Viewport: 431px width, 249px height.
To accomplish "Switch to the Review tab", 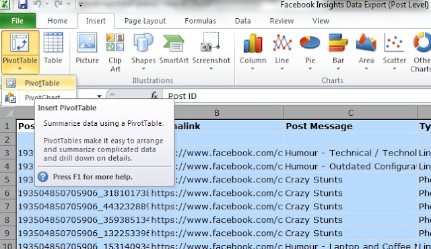I will pos(281,21).
